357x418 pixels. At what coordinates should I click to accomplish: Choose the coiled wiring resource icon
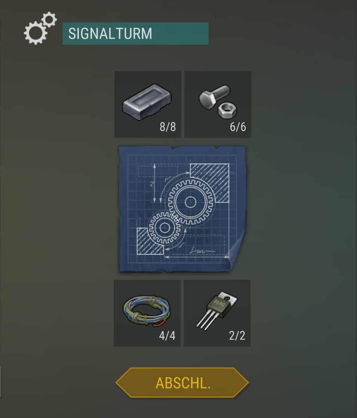pos(146,311)
